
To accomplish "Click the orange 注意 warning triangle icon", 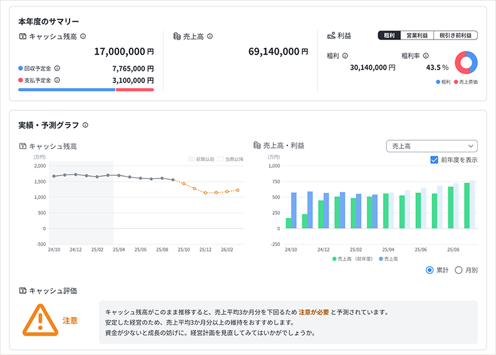I will [40, 320].
